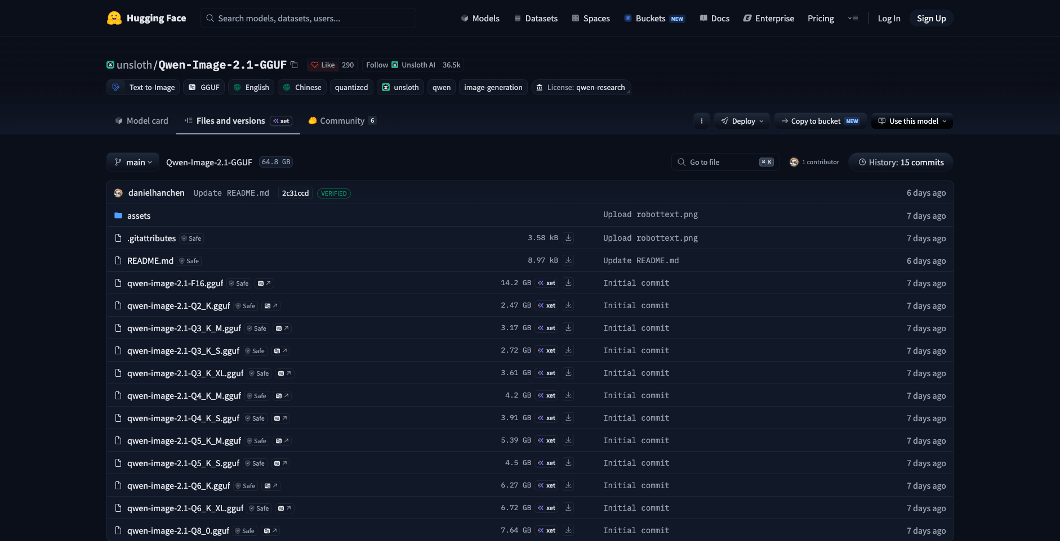
Task: Expand the navigation more-menu icon
Action: [x=853, y=18]
